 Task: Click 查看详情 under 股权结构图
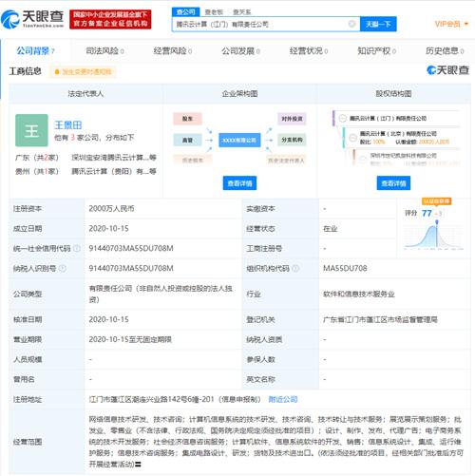[393, 183]
